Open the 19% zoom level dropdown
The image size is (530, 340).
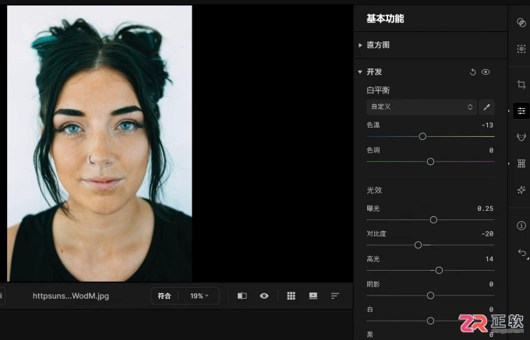point(199,296)
